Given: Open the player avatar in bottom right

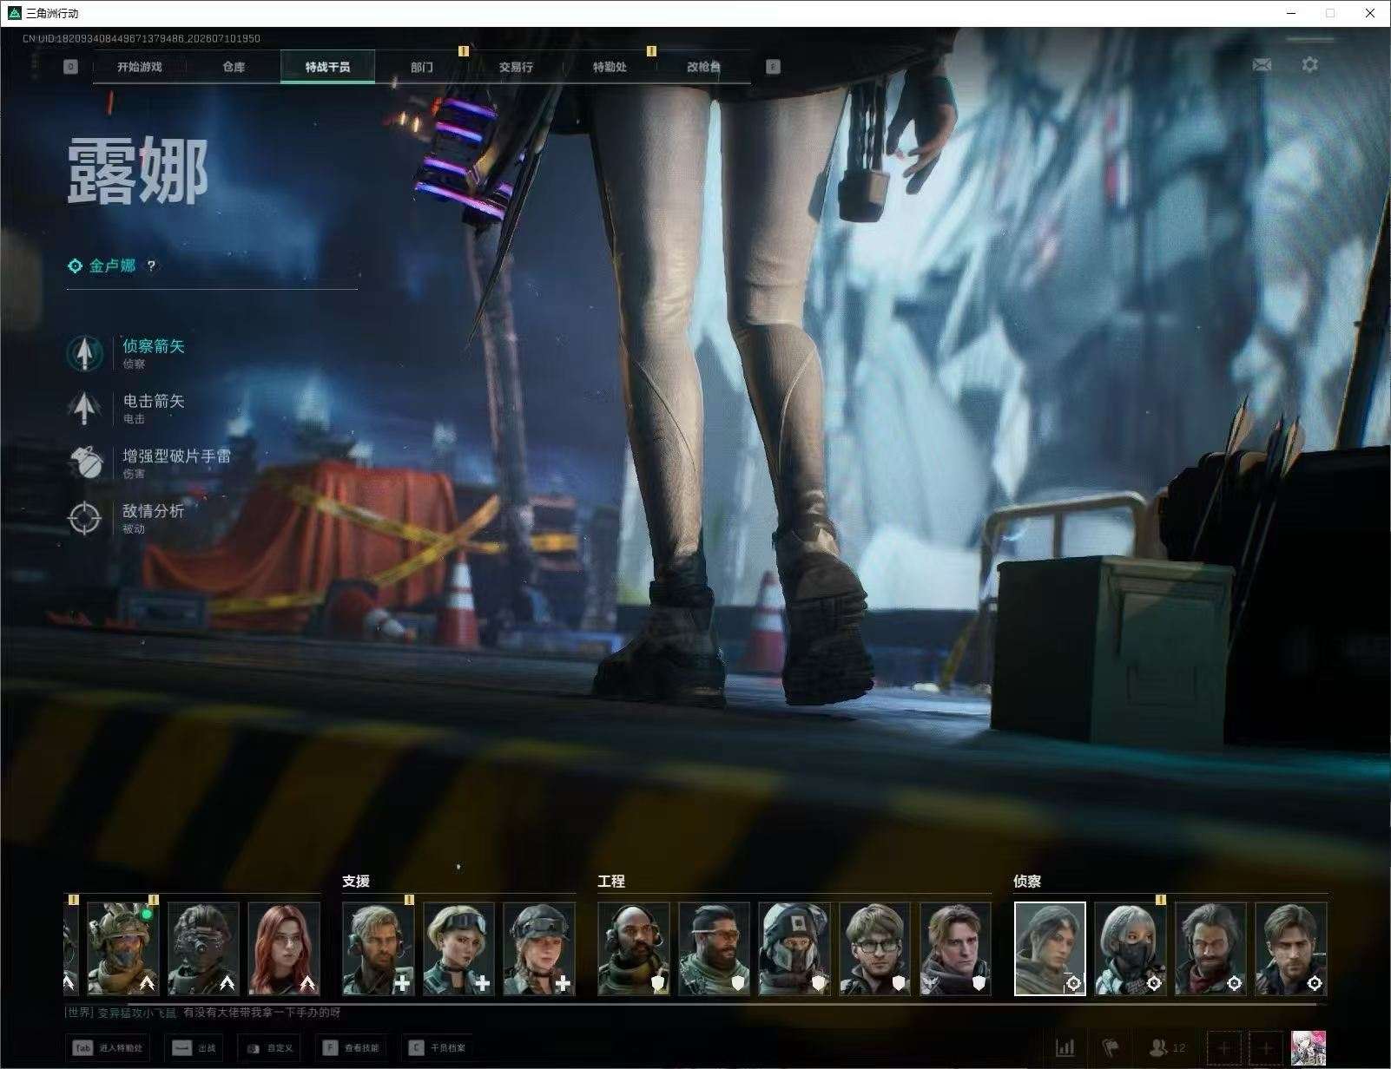Looking at the screenshot, I should coord(1308,1048).
